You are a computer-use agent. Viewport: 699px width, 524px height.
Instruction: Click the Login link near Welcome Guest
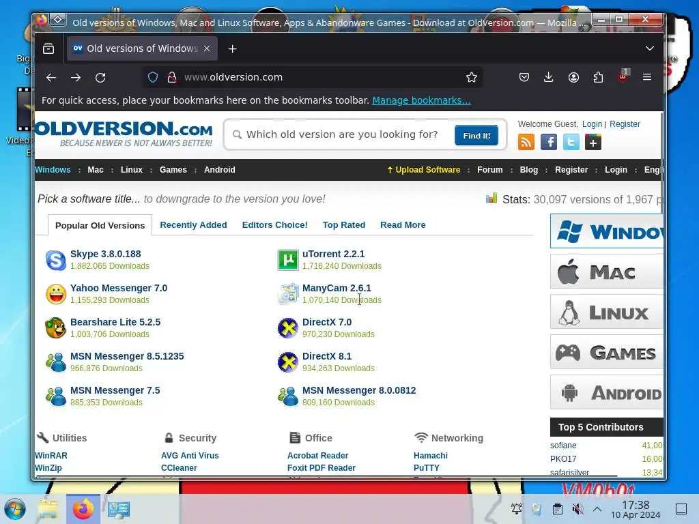[592, 124]
